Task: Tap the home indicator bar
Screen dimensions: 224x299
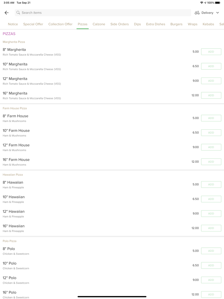Action: [112, 296]
